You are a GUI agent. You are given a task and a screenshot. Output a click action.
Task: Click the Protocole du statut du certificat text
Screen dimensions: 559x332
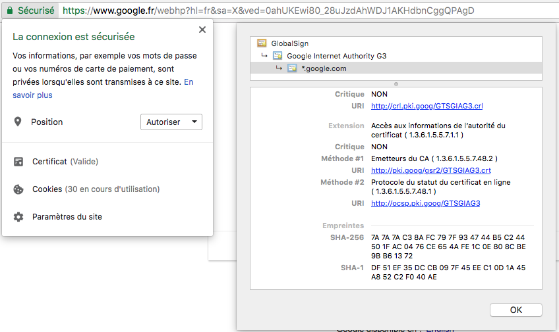click(x=440, y=187)
